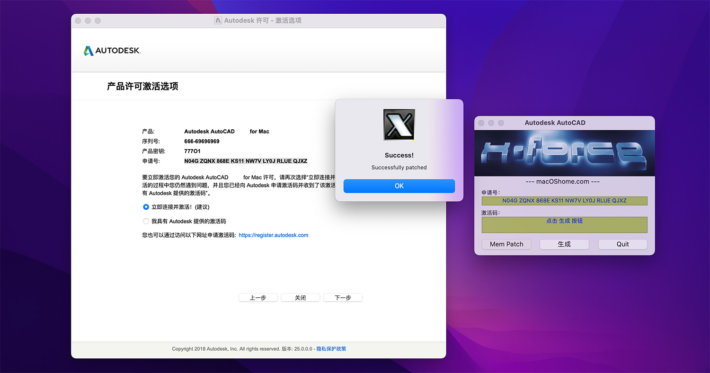The image size is (710, 373).
Task: Select 我具有 Autodesk 提供的激活码 radio option
Action: click(x=146, y=221)
